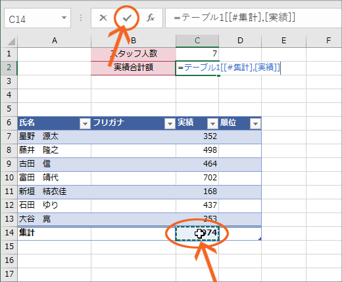Screen dimensions: 342x282
Task: Click the formula bar options dots
Action: tap(81, 18)
